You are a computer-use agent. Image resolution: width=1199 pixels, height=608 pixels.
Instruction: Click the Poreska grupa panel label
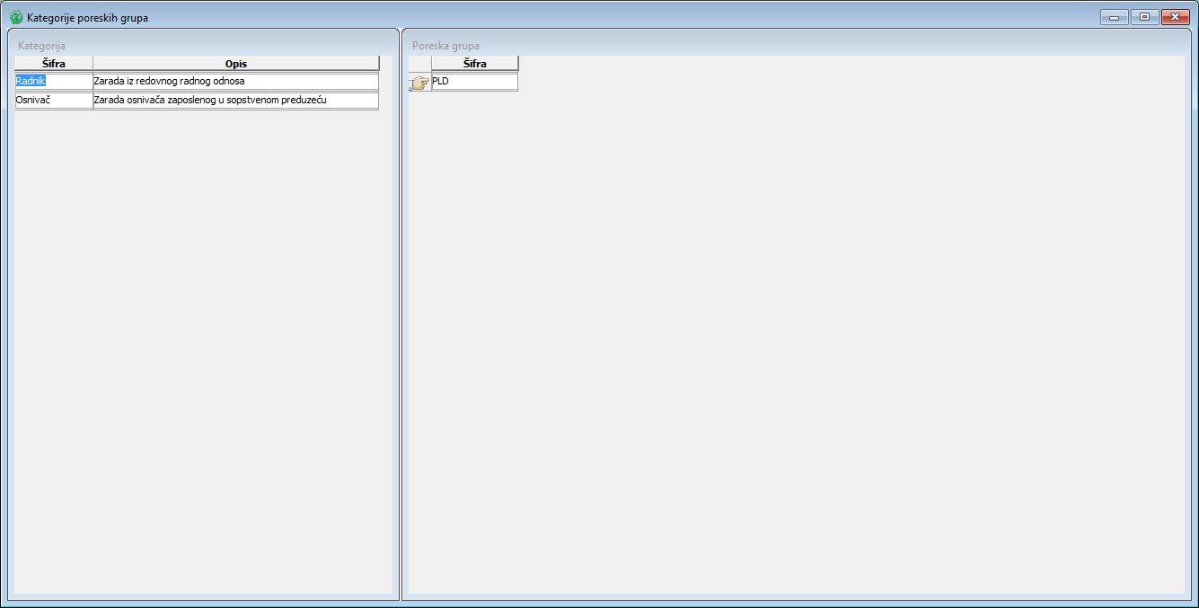[445, 46]
